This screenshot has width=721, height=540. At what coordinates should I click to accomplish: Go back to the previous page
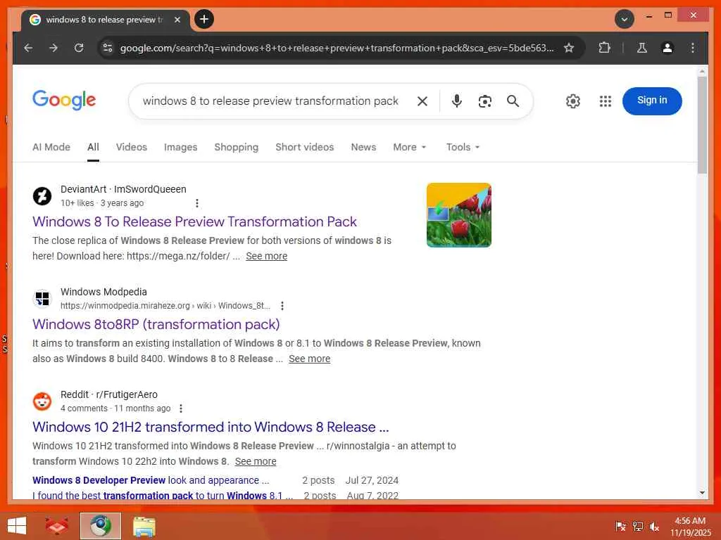28,48
